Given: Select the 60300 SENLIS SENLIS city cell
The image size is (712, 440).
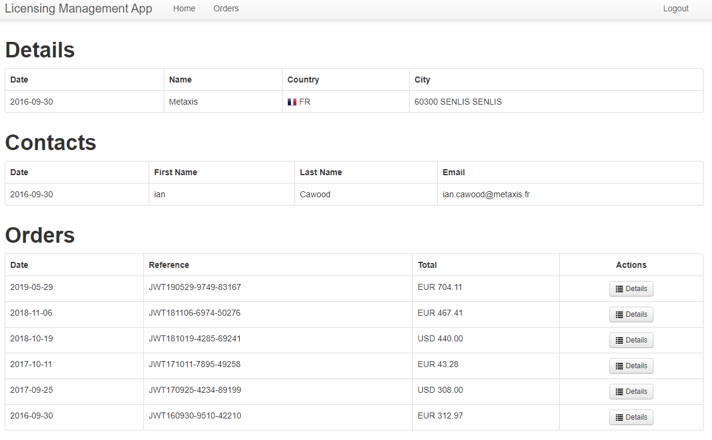Looking at the screenshot, I should tap(458, 102).
